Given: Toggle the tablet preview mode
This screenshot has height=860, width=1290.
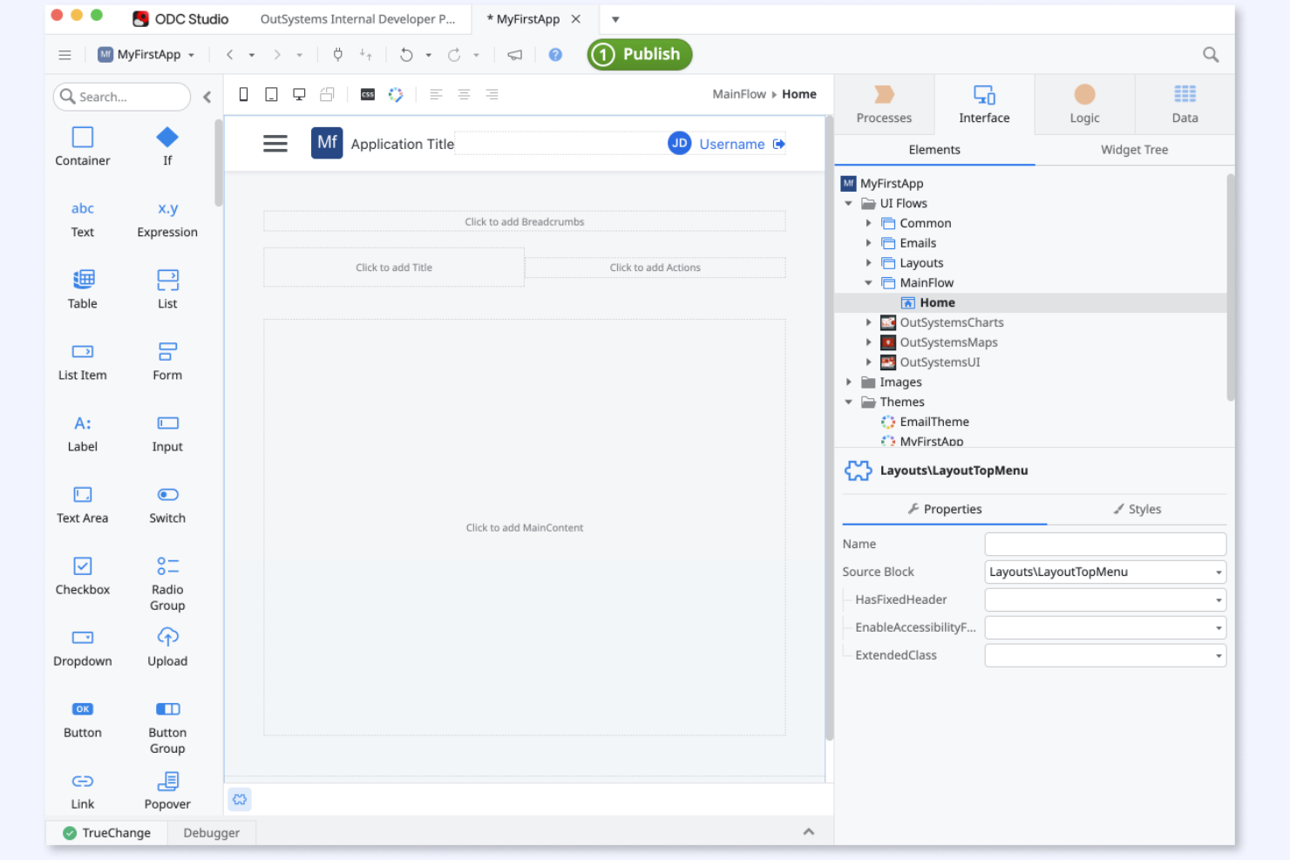Looking at the screenshot, I should click(271, 94).
